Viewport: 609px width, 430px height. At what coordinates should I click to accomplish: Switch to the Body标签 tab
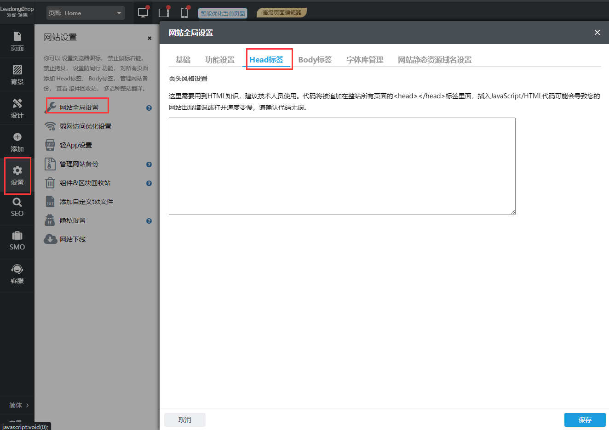click(315, 60)
